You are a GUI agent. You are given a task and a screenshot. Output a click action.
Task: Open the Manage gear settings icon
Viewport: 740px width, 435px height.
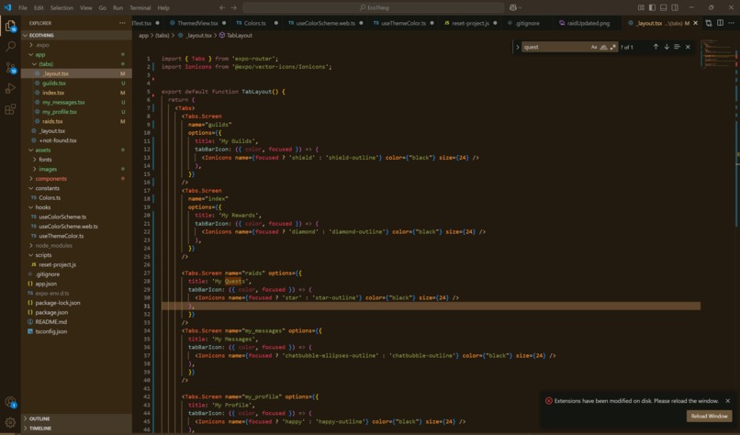[10, 423]
